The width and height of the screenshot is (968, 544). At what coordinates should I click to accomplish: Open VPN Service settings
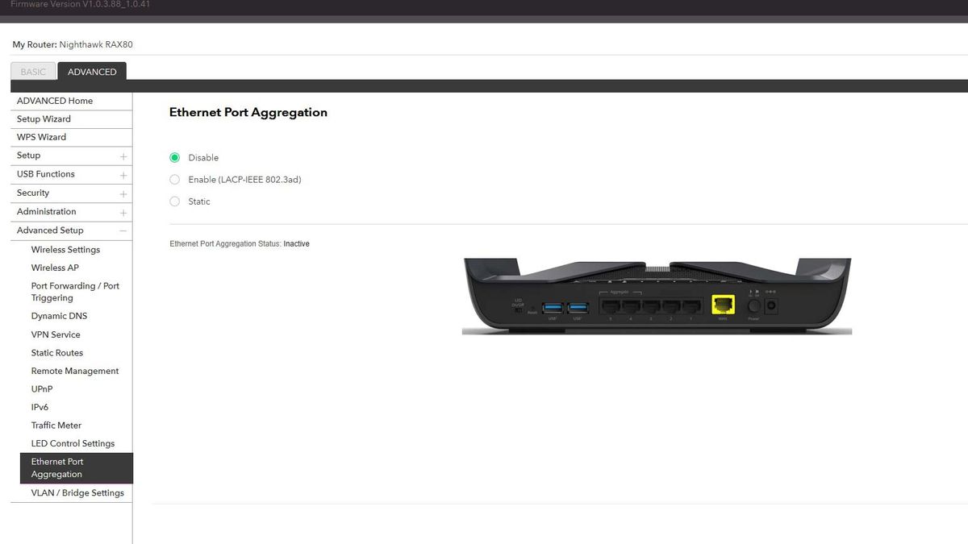pos(55,334)
